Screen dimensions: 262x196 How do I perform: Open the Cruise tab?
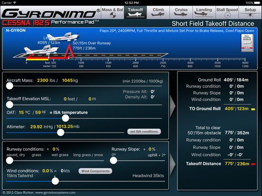(x=181, y=12)
